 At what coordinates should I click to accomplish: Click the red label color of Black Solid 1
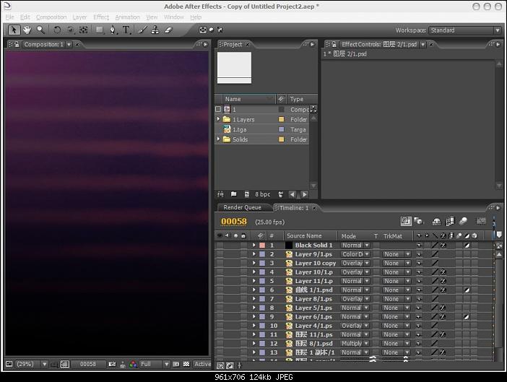point(262,246)
